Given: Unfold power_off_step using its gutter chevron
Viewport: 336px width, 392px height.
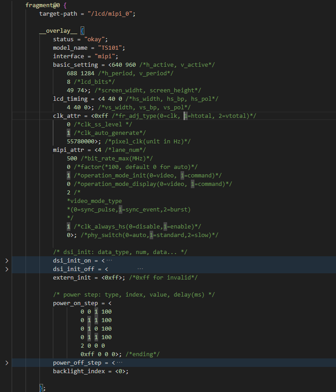Looking at the screenshot, I should [x=6, y=362].
